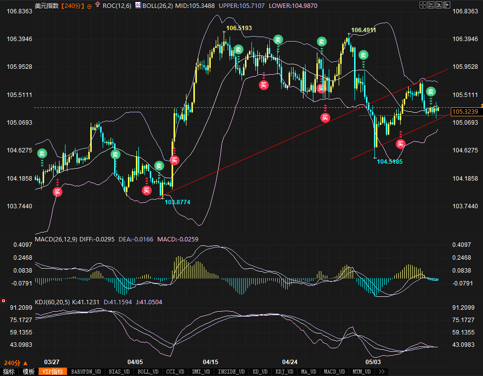Screen dimensions: 483x376
Task: Click the current price tag 105.3239
Action: pos(465,112)
